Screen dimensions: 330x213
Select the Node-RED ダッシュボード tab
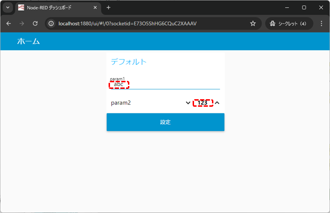tap(58, 8)
